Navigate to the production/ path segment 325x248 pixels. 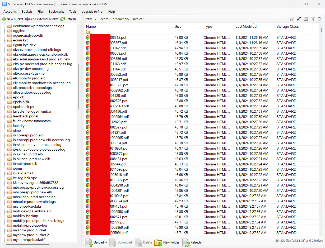coord(121,19)
